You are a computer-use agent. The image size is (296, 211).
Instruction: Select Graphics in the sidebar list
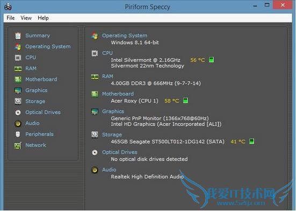coord(37,90)
